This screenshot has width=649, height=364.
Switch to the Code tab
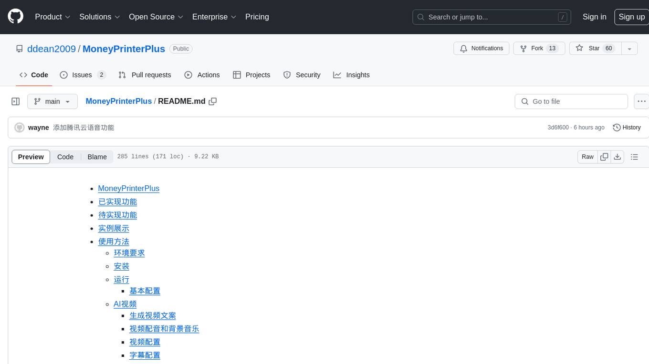click(34, 75)
